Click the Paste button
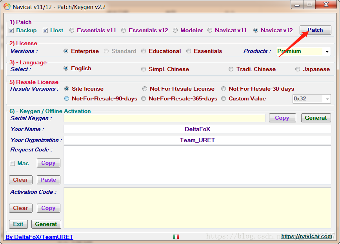Viewport: 340px width, 244px height. coord(49,180)
